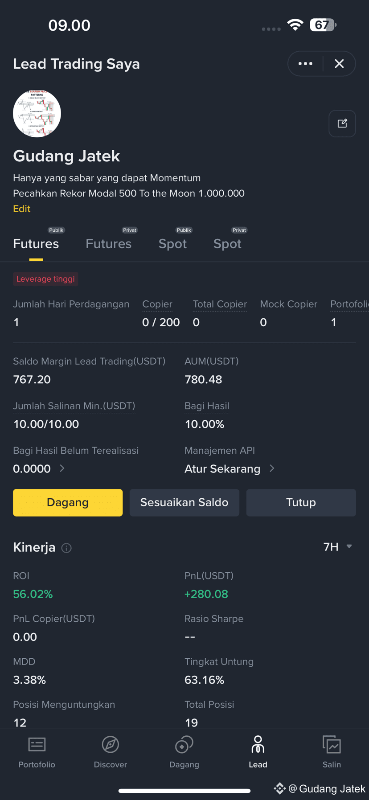Open Portofolio in the bottom navigation
This screenshot has width=369, height=800.
tap(37, 752)
